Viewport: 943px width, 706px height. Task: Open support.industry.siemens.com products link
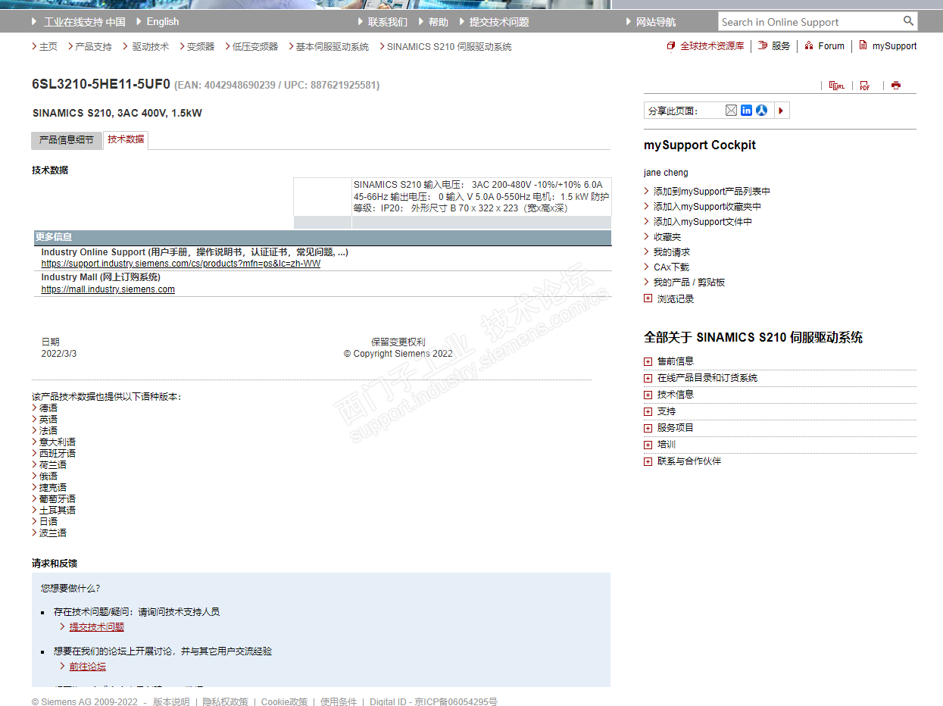tap(180, 264)
